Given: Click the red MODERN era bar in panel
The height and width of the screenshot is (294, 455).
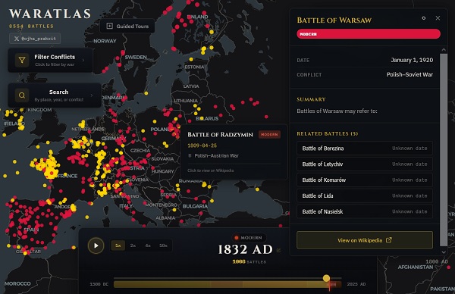Looking at the screenshot, I should tap(369, 34).
